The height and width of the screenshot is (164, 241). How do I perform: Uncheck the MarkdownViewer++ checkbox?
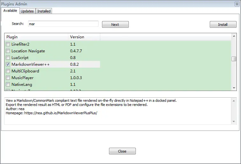pyautogui.click(x=8, y=64)
